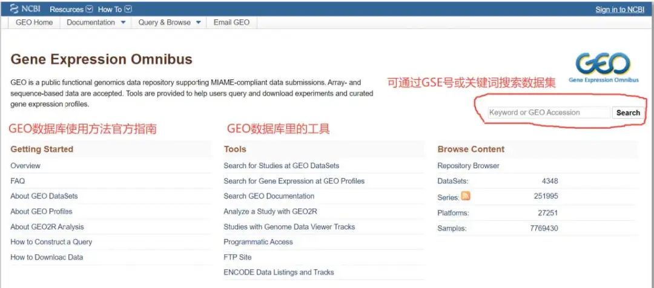654x288 pixels.
Task: Open ENCODE Data Listings and Tracks
Action: (x=279, y=272)
